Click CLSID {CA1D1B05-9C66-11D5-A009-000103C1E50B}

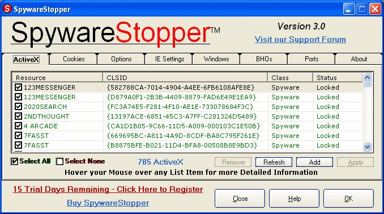tap(184, 126)
